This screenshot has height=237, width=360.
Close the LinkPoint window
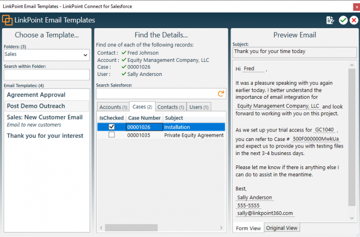pyautogui.click(x=357, y=7)
